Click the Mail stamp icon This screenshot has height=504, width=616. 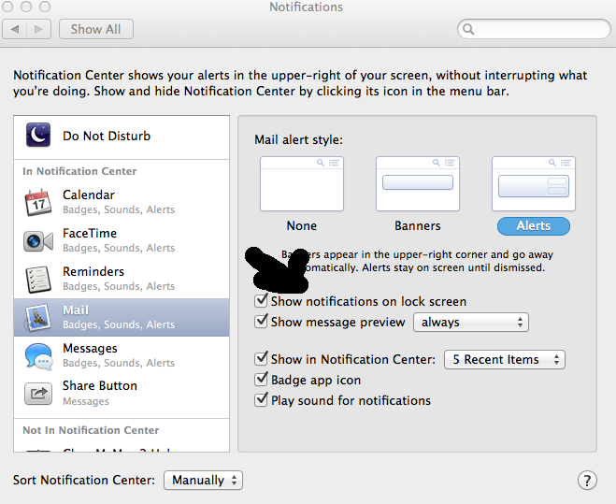point(38,317)
